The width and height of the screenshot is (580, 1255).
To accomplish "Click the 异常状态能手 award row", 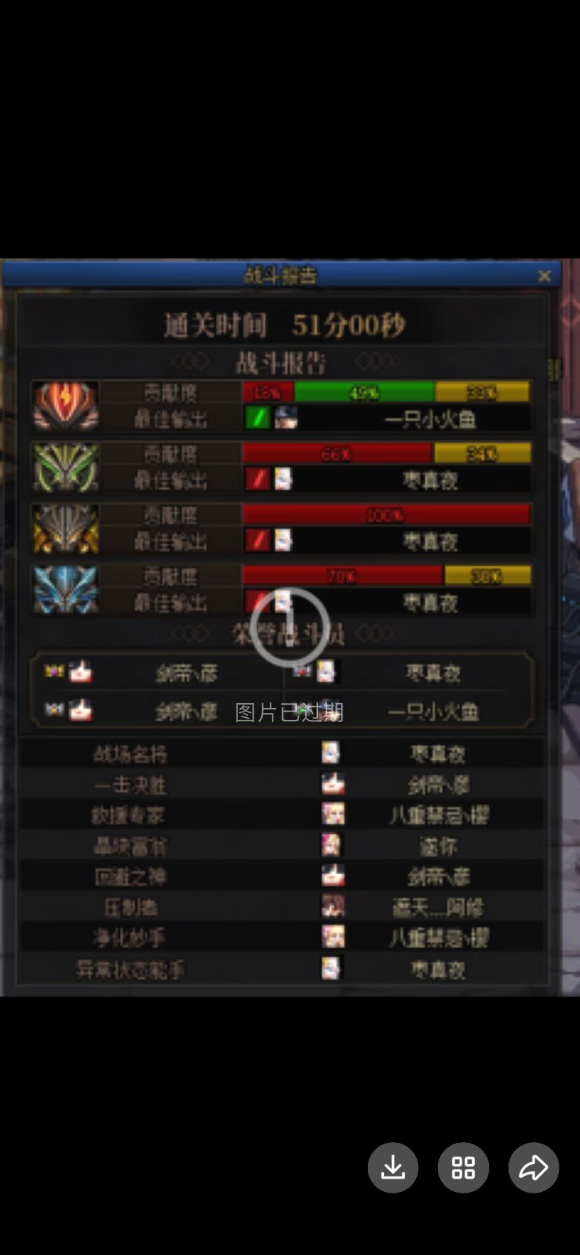I will click(282, 969).
